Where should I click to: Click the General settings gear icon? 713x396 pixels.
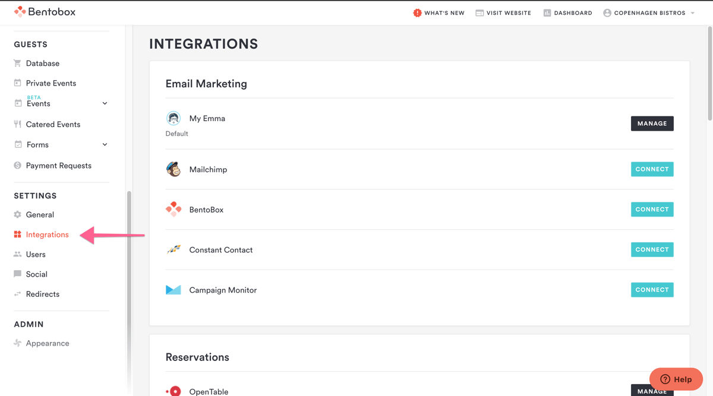click(17, 214)
